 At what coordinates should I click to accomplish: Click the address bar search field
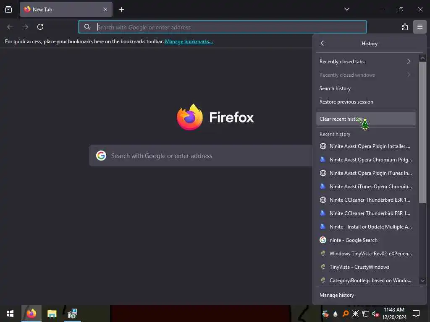tap(223, 27)
